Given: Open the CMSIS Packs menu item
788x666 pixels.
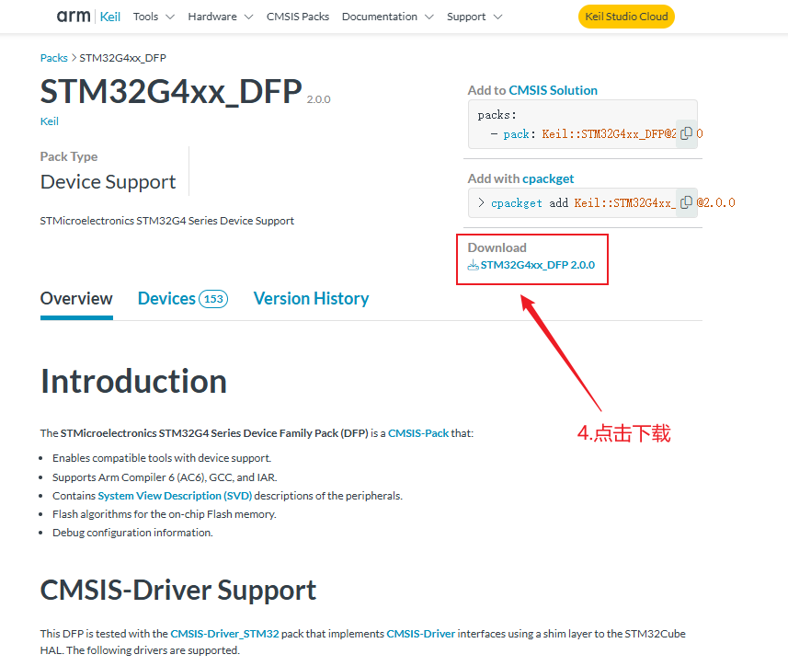Looking at the screenshot, I should [298, 17].
